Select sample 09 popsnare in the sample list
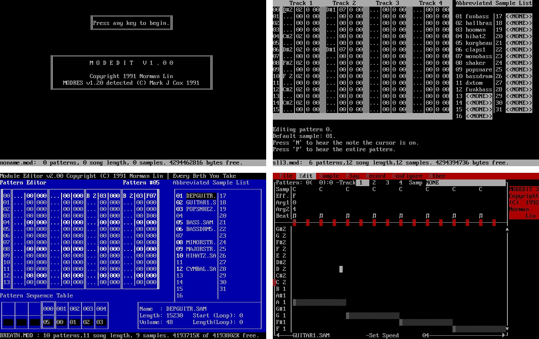539x339 pixels. tap(474, 69)
